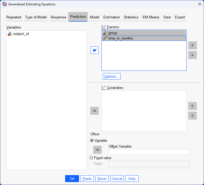Select group in the Factors list
The width and height of the screenshot is (204, 185).
click(144, 33)
